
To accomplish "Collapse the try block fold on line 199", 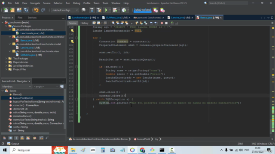I will (x=76, y=38).
